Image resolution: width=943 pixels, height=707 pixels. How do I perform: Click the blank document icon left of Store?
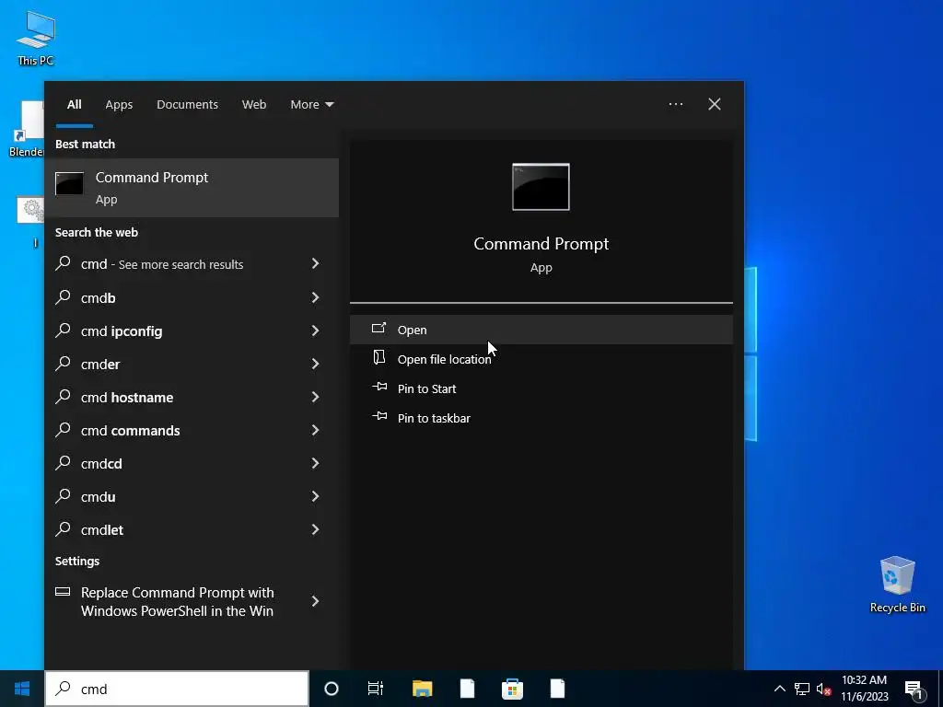tap(467, 689)
